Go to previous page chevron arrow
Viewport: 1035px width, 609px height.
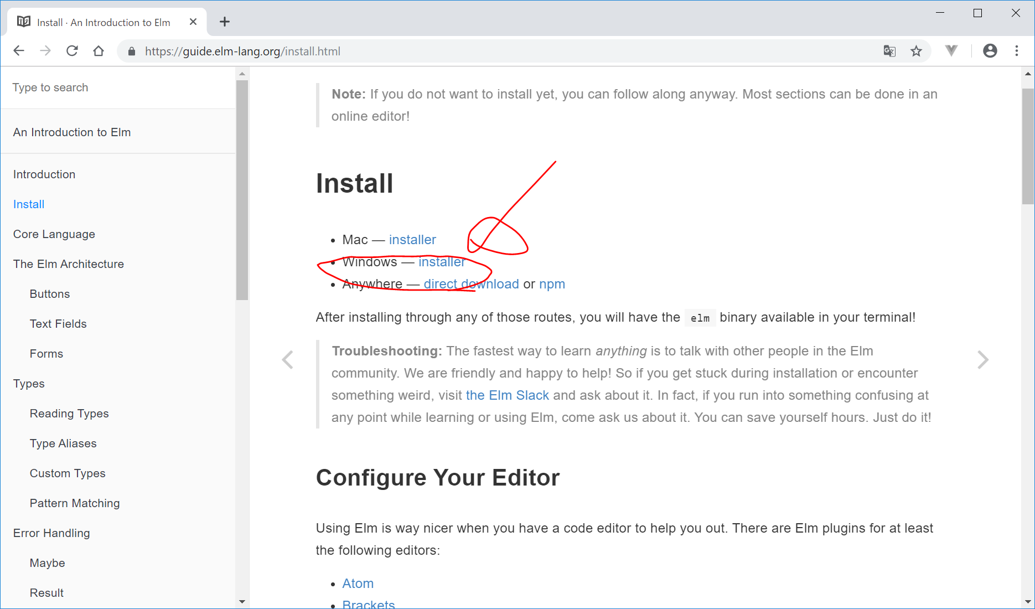pyautogui.click(x=287, y=360)
